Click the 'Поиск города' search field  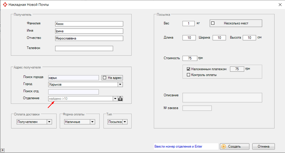tap(73, 78)
